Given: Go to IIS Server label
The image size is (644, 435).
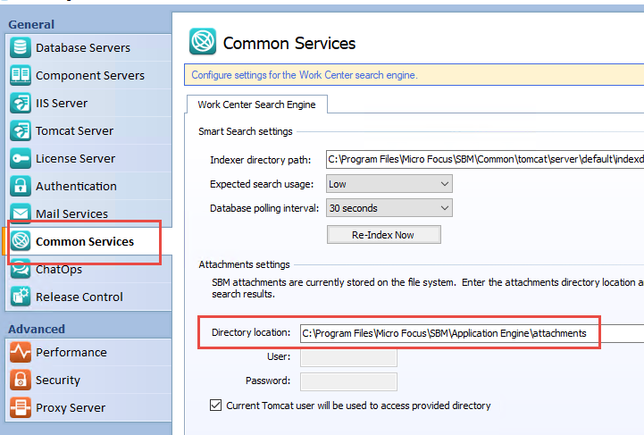Looking at the screenshot, I should point(62,103).
